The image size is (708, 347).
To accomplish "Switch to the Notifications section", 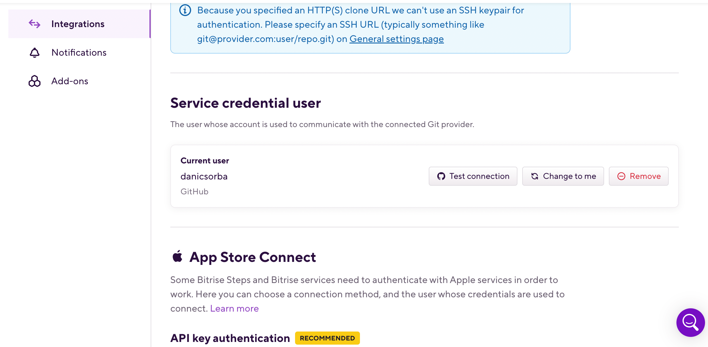I will [x=79, y=52].
